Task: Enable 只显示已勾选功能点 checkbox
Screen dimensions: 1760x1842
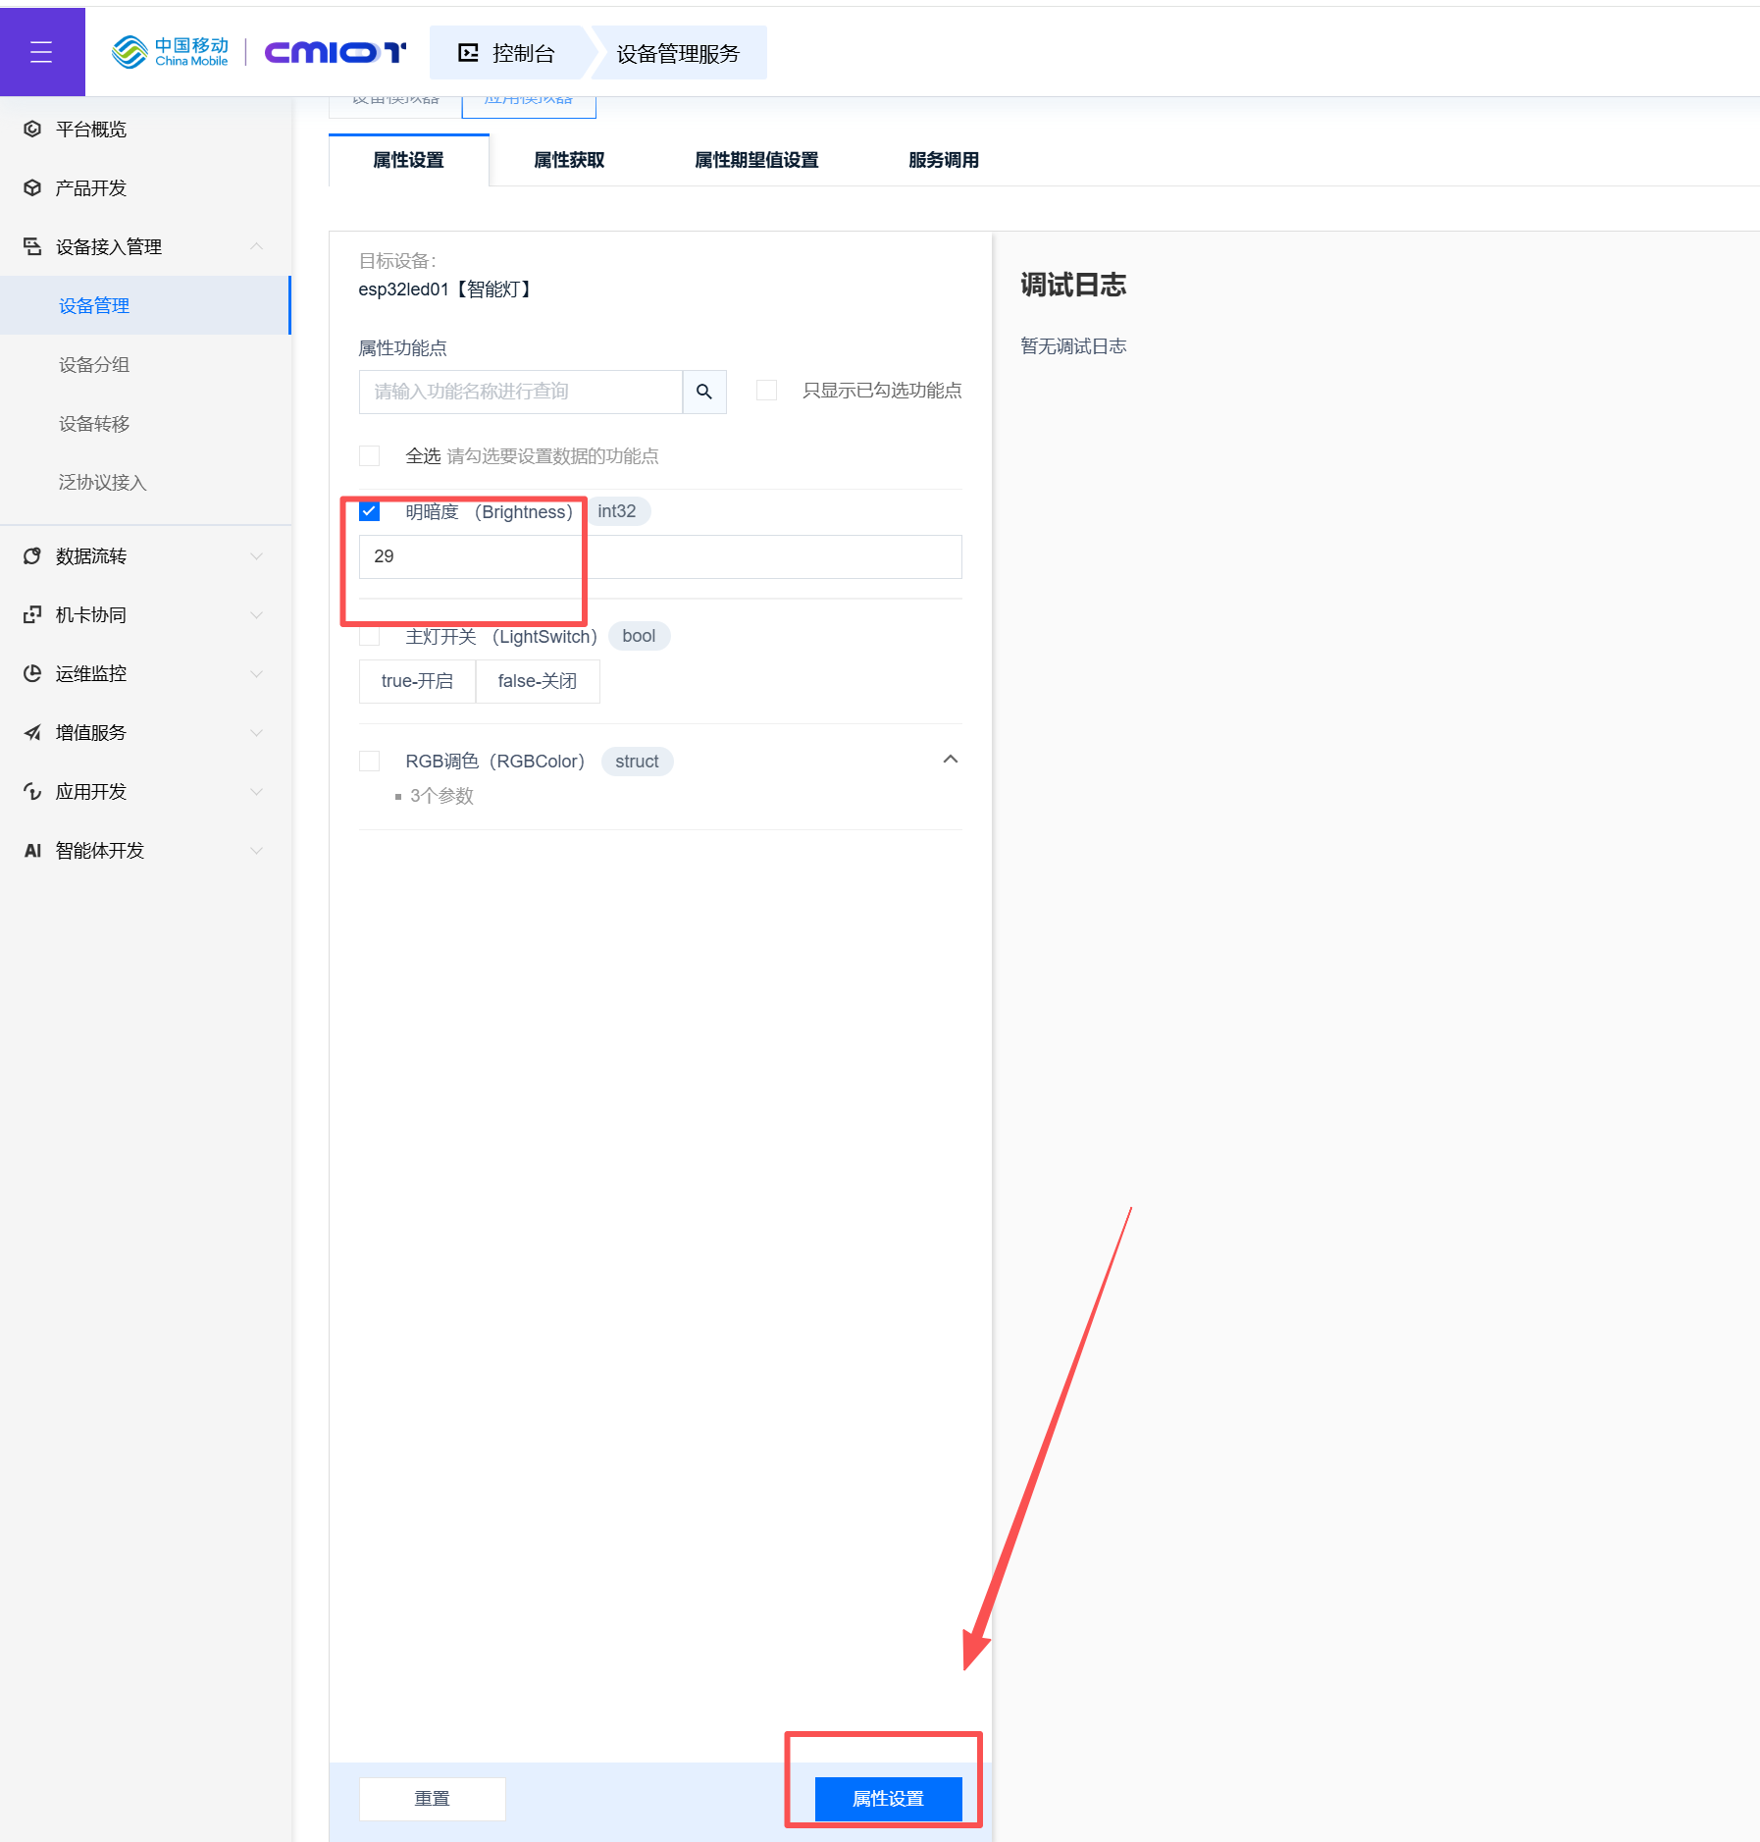Action: [767, 391]
